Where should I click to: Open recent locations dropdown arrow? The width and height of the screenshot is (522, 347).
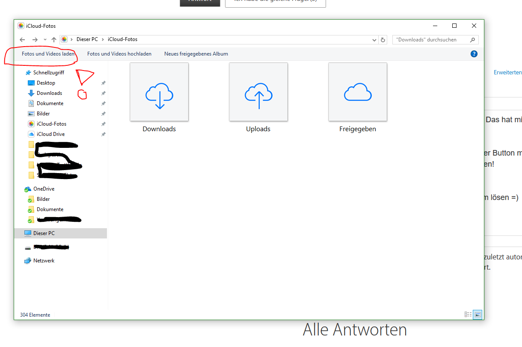pos(45,39)
